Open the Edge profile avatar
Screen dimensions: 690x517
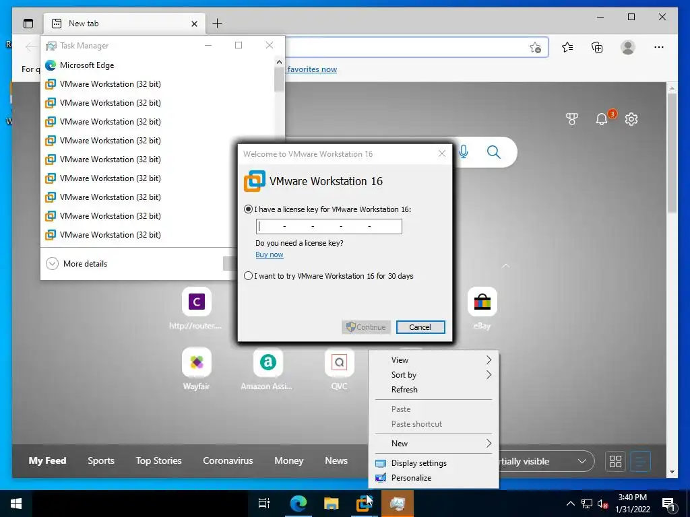pos(628,47)
